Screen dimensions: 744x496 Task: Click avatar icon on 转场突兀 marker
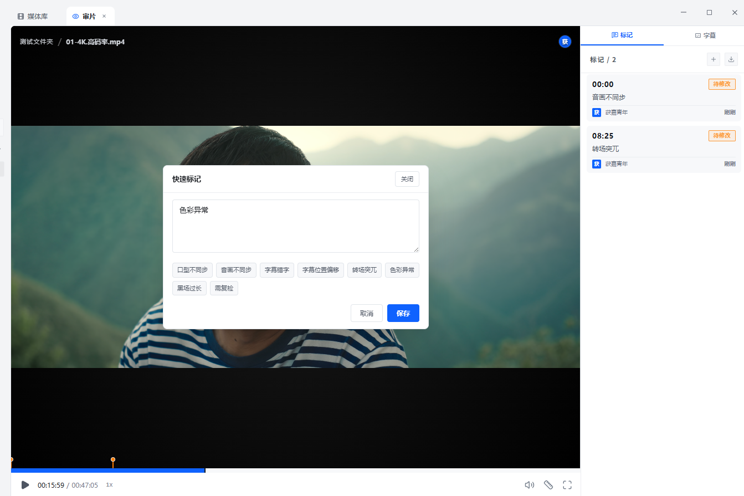pyautogui.click(x=597, y=164)
